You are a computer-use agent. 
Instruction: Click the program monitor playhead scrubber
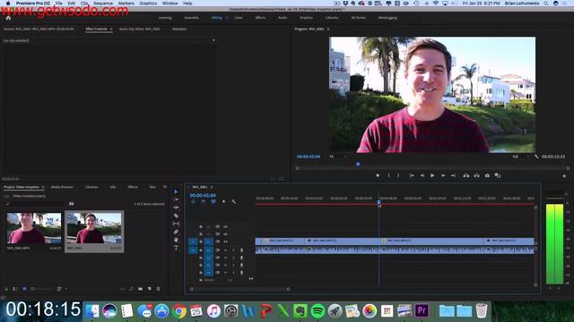pyautogui.click(x=358, y=165)
